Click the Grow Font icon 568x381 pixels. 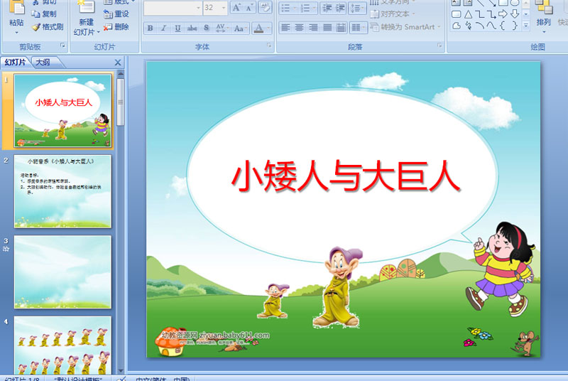[236, 7]
